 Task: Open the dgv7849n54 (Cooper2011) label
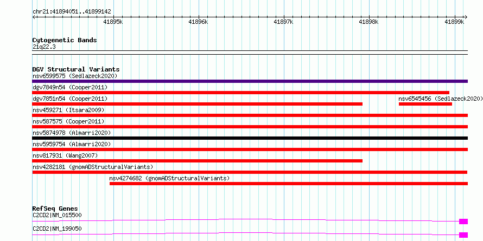(x=70, y=87)
